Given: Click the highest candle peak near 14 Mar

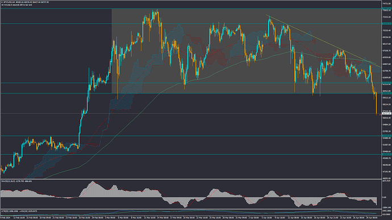Looking at the screenshot, I should (x=157, y=10).
